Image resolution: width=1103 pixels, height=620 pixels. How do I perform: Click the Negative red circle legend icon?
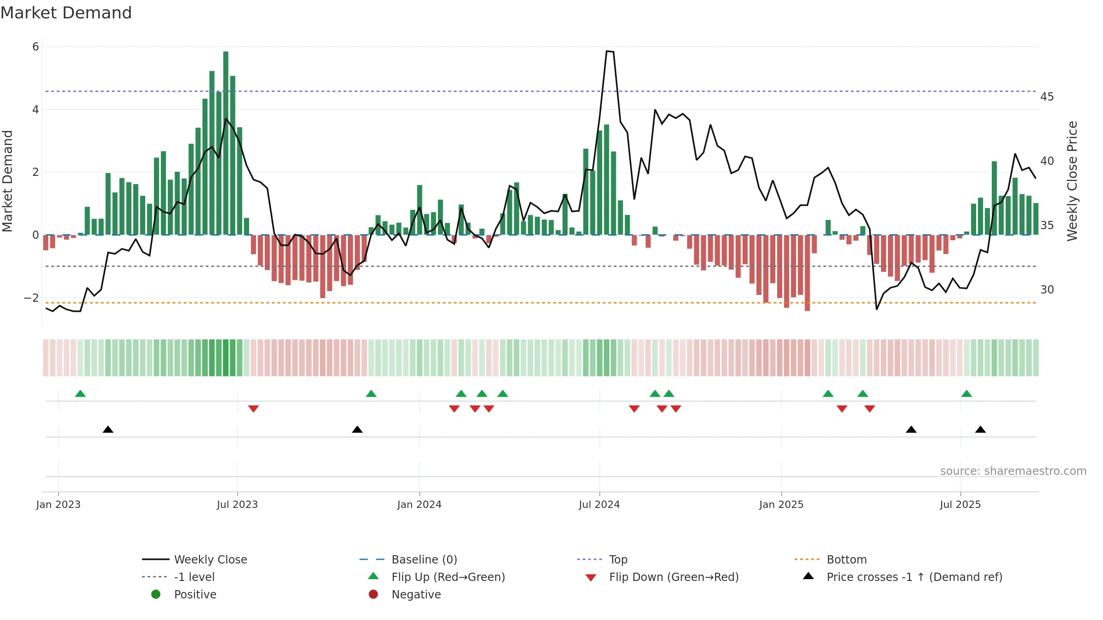pos(373,594)
